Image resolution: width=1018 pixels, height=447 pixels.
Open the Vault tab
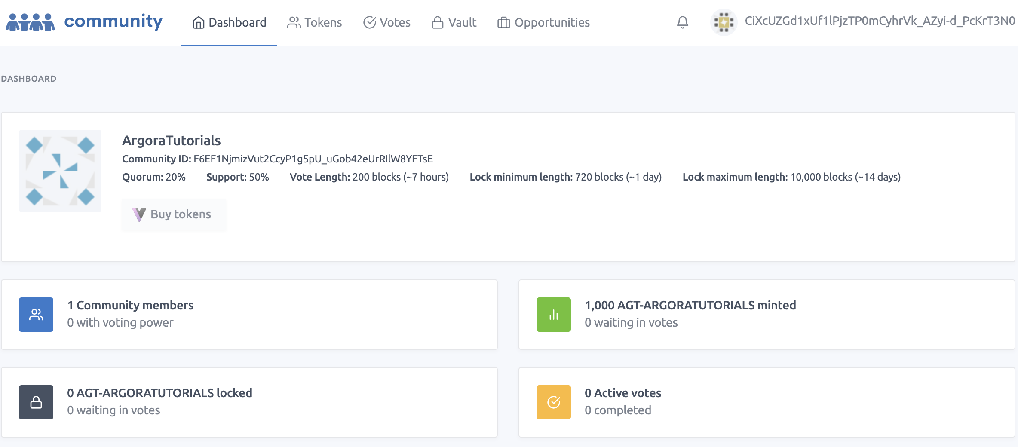454,22
